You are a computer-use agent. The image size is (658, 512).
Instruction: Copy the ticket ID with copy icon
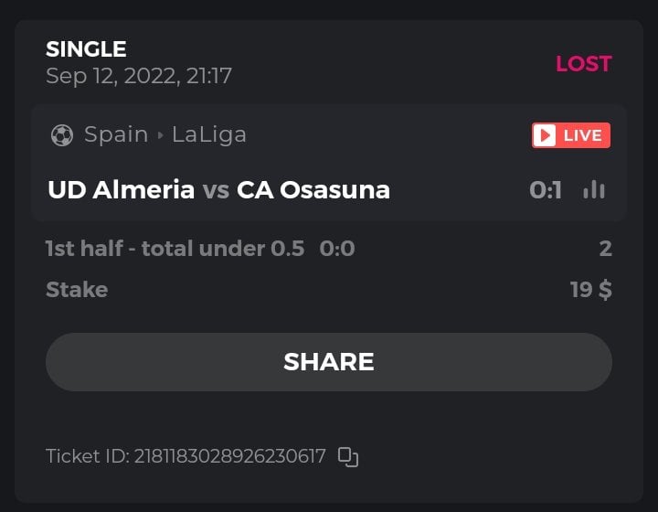pyautogui.click(x=348, y=456)
